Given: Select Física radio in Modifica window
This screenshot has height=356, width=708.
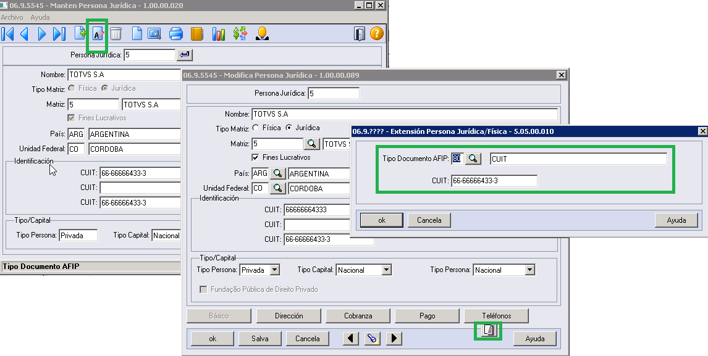Looking at the screenshot, I should point(256,128).
